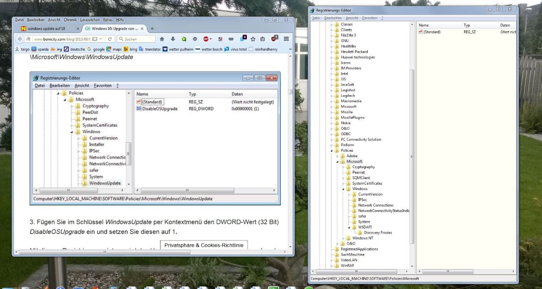
Task: Click the Adblock Plus ABP icon
Action: tap(206, 39)
